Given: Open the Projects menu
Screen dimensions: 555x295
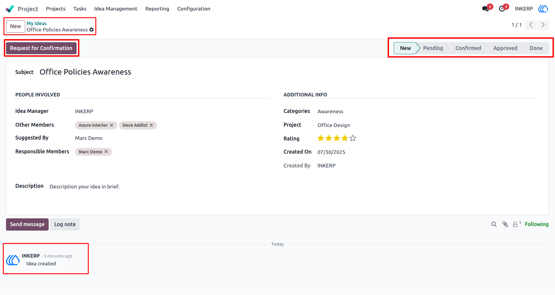Looking at the screenshot, I should 56,9.
